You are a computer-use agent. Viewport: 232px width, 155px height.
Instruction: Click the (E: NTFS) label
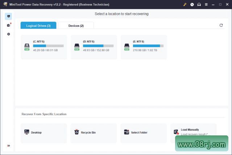(x=138, y=41)
